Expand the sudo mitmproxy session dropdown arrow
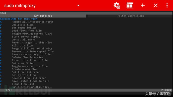 point(78,5)
